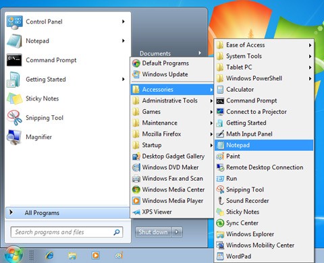
Task: Open Remote Desktop Connection icon
Action: [x=220, y=167]
